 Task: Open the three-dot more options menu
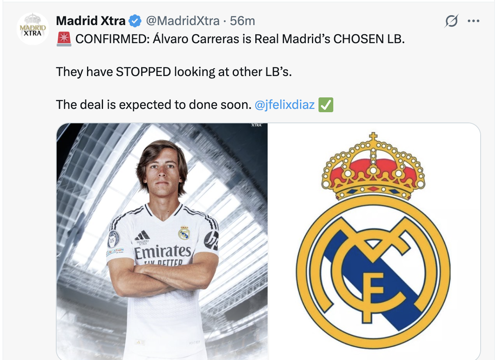tap(473, 21)
